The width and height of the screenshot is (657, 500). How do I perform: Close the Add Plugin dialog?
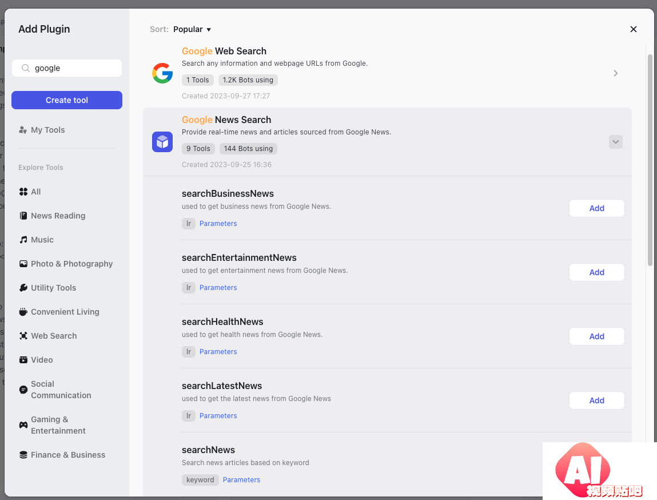coord(633,29)
